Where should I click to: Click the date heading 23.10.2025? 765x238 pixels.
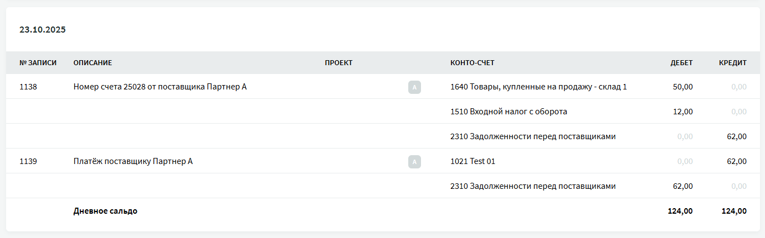point(43,30)
